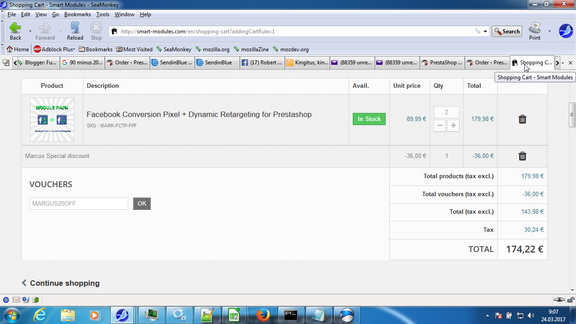Switch to the '(17) Robert' Facebook tab

point(262,63)
